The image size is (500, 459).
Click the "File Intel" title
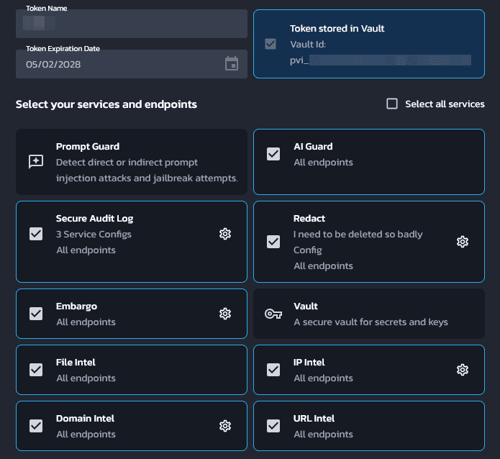76,363
